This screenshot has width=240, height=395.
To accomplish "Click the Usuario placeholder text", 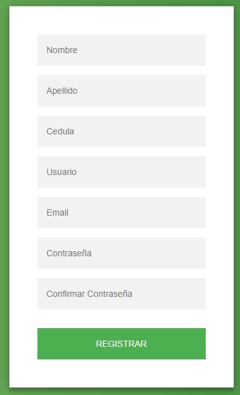I will pyautogui.click(x=61, y=172).
